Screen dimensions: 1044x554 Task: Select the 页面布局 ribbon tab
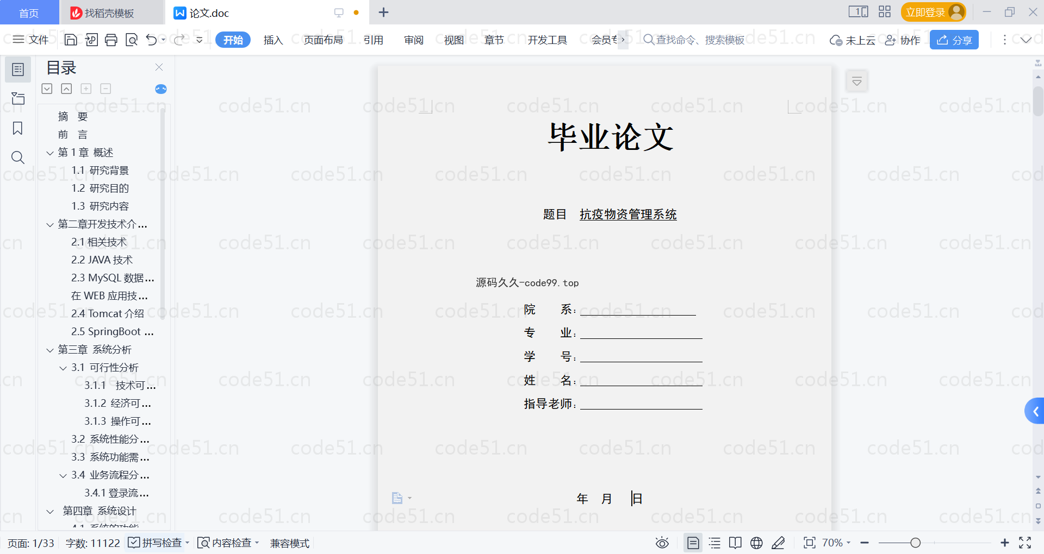point(323,40)
